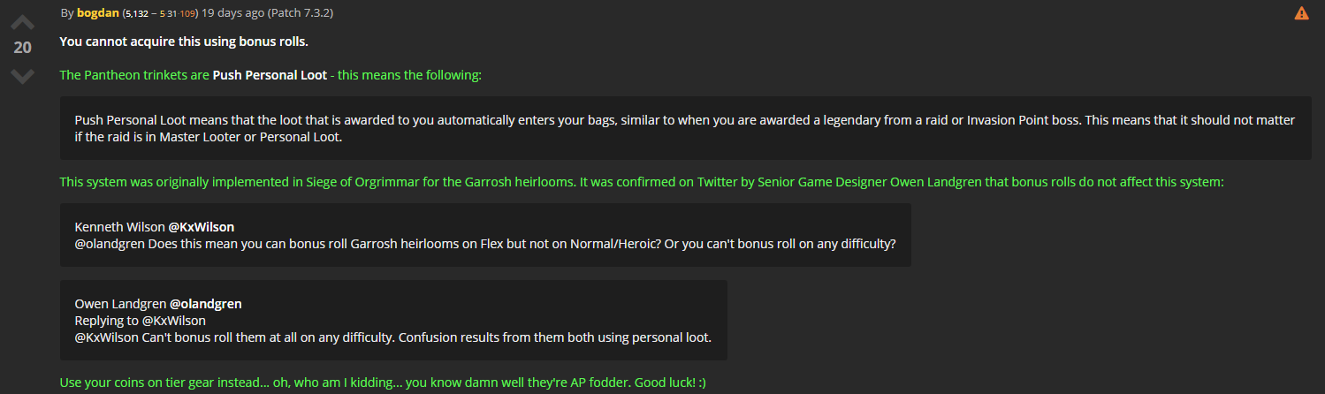Click the '19 days ago' timestamp

pyautogui.click(x=232, y=13)
